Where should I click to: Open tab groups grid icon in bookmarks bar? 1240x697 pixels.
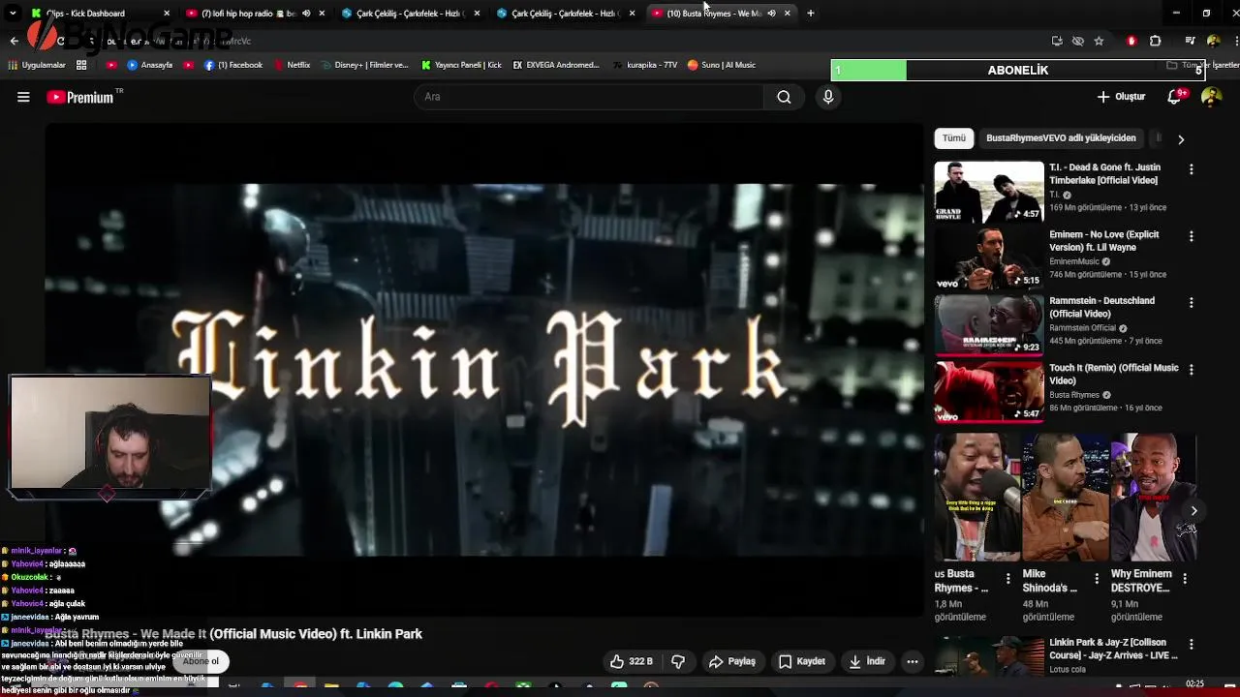(x=81, y=65)
